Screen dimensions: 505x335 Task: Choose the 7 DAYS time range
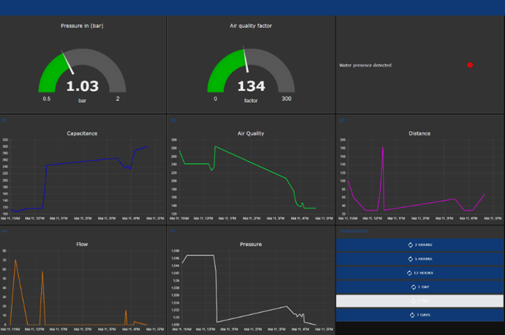[420, 315]
